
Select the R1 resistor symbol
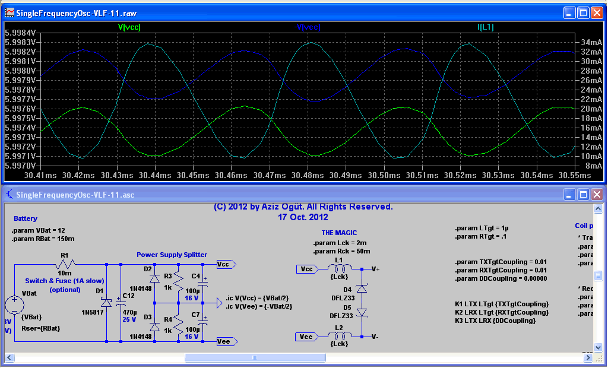coord(65,264)
